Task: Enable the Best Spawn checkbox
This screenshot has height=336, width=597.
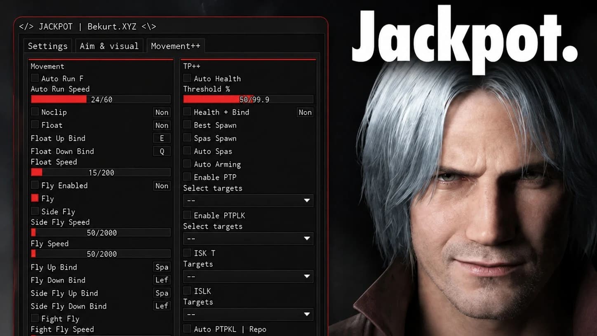Action: [x=187, y=125]
